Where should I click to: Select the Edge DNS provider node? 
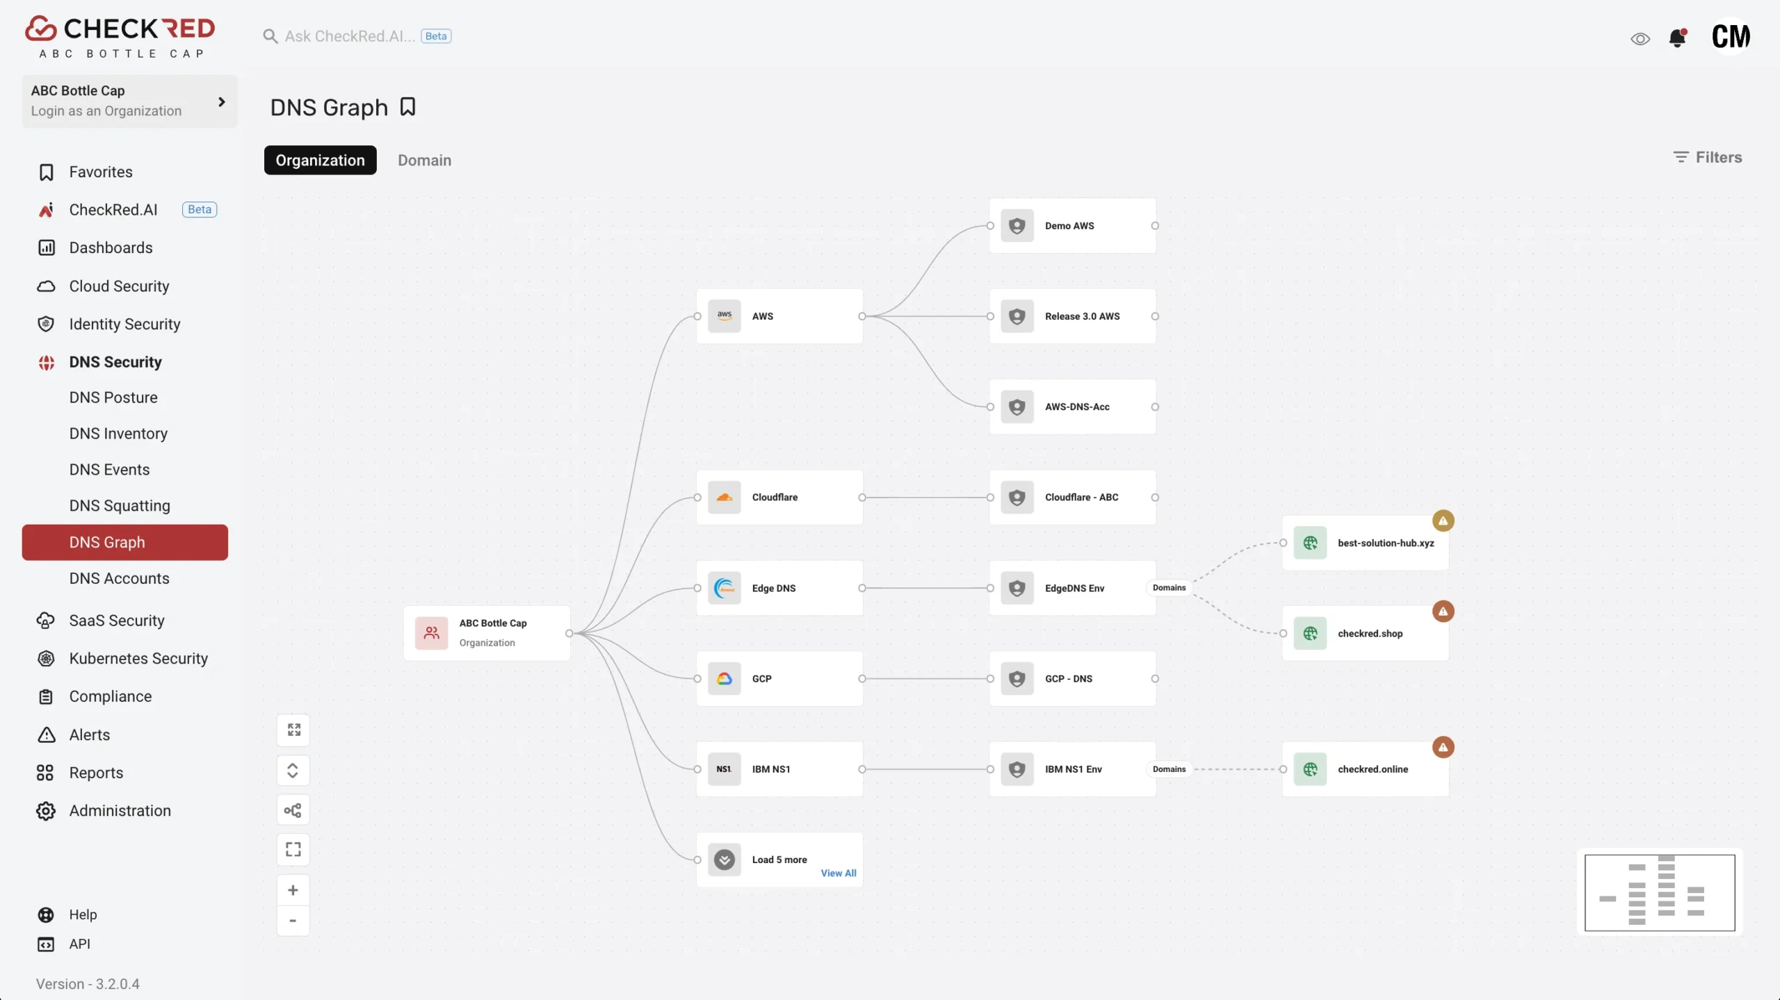coord(779,589)
